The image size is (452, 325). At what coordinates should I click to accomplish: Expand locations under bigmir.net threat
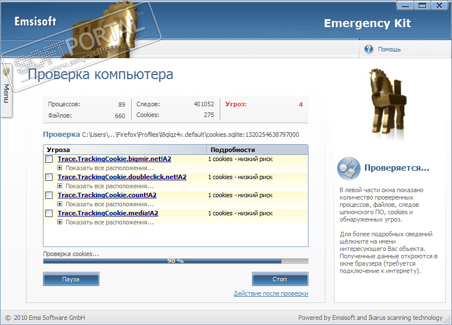[x=59, y=167]
